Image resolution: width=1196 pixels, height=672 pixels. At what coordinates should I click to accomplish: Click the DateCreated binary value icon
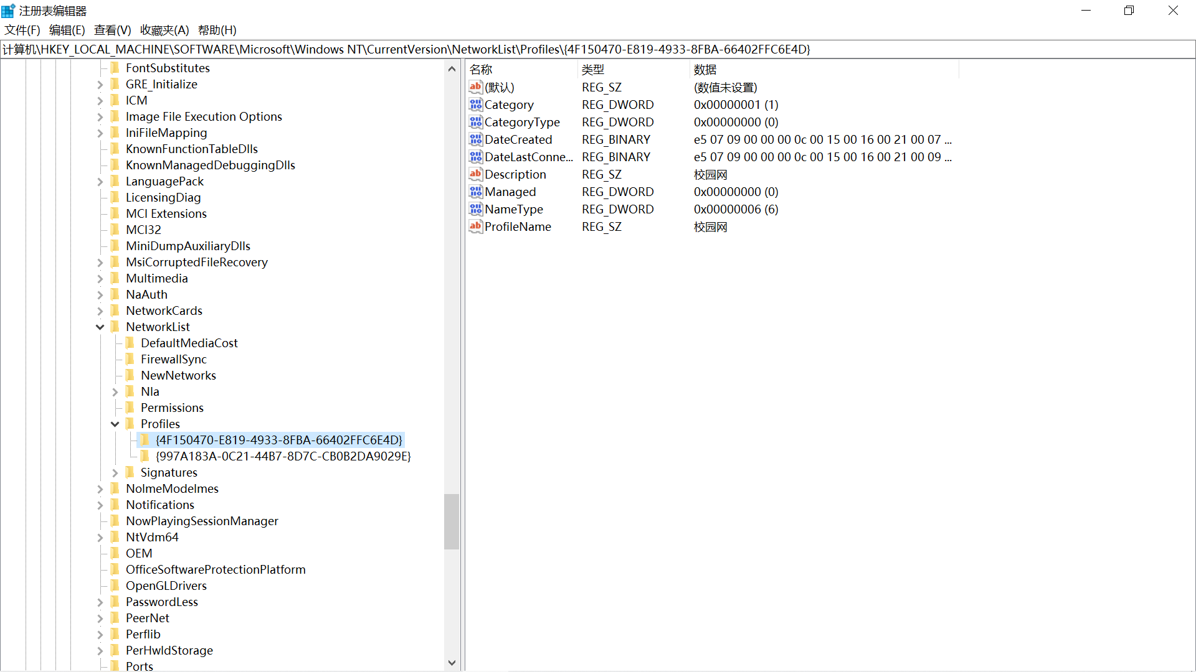click(476, 139)
